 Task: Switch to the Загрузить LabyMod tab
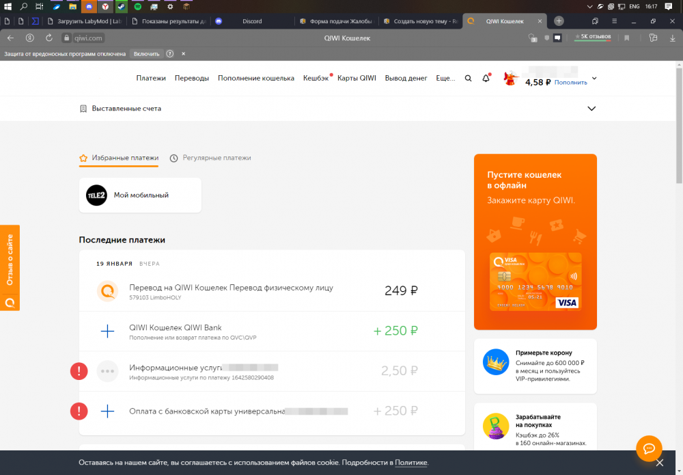[85, 21]
